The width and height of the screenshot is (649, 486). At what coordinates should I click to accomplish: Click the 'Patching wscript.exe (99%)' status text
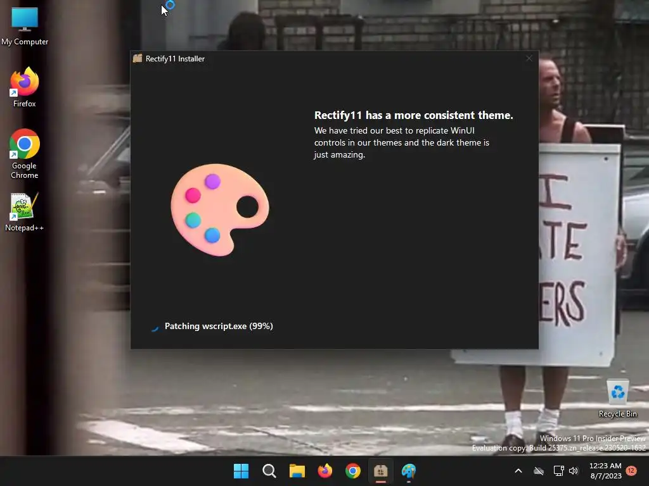click(x=219, y=326)
